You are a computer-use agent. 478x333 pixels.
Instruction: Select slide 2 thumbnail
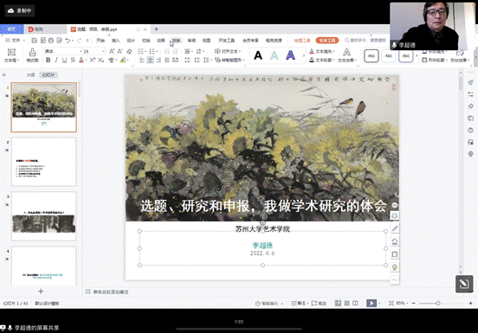pyautogui.click(x=44, y=162)
